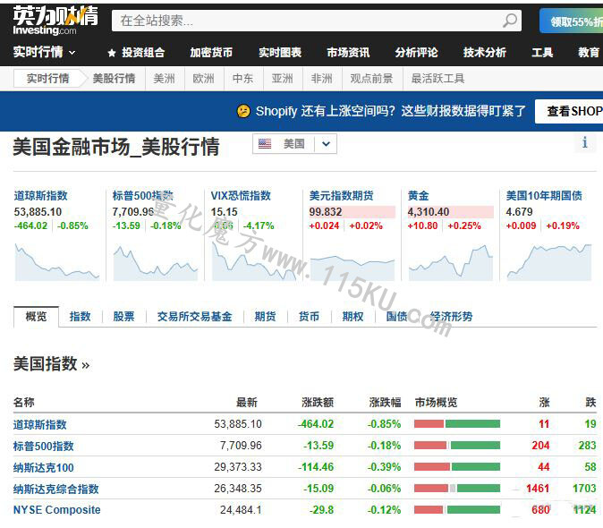Viewport: 603px width, 528px height.
Task: Open the 美国 country dropdown arrow
Action: pos(326,144)
